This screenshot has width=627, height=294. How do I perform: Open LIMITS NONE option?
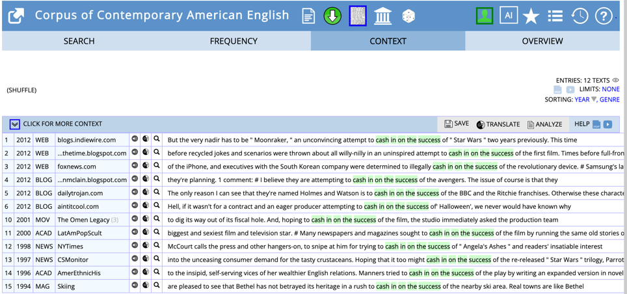click(611, 89)
